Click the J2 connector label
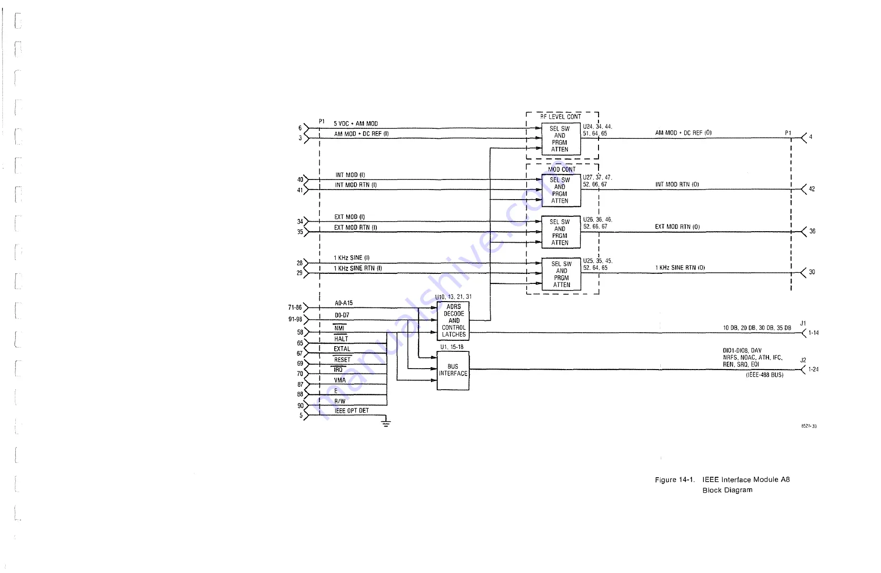 pos(803,360)
